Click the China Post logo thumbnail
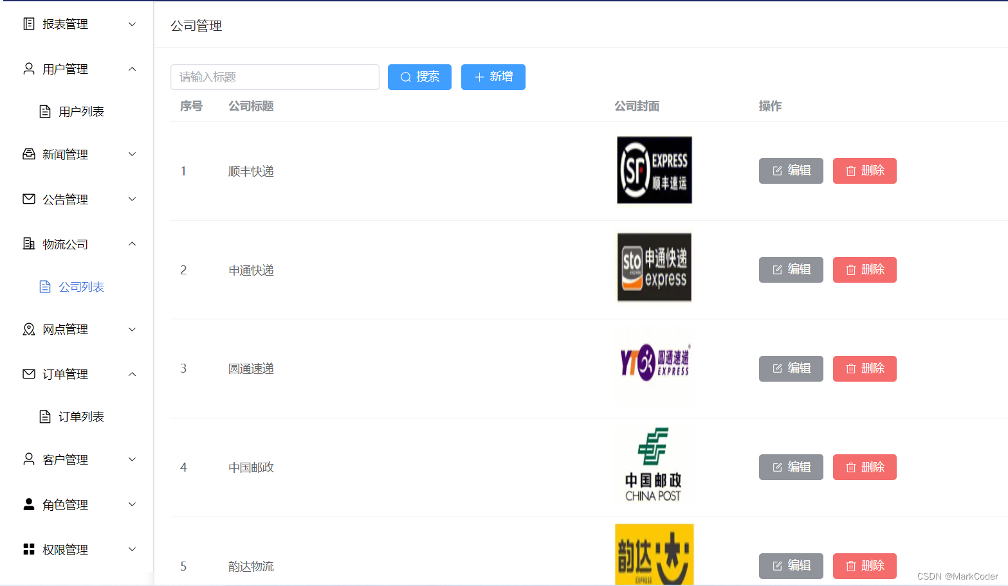The width and height of the screenshot is (1008, 586). tap(653, 465)
